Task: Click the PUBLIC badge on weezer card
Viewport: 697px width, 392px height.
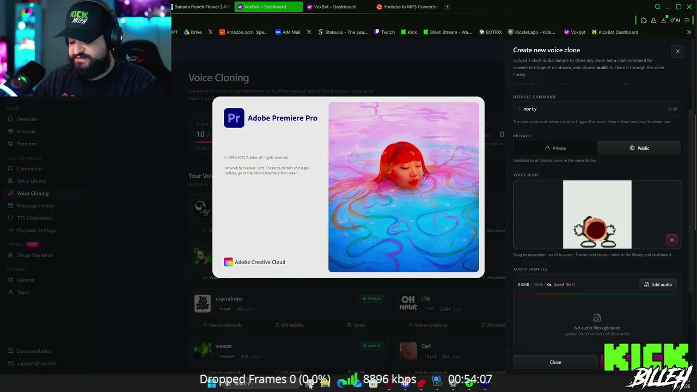Action: tap(372, 346)
